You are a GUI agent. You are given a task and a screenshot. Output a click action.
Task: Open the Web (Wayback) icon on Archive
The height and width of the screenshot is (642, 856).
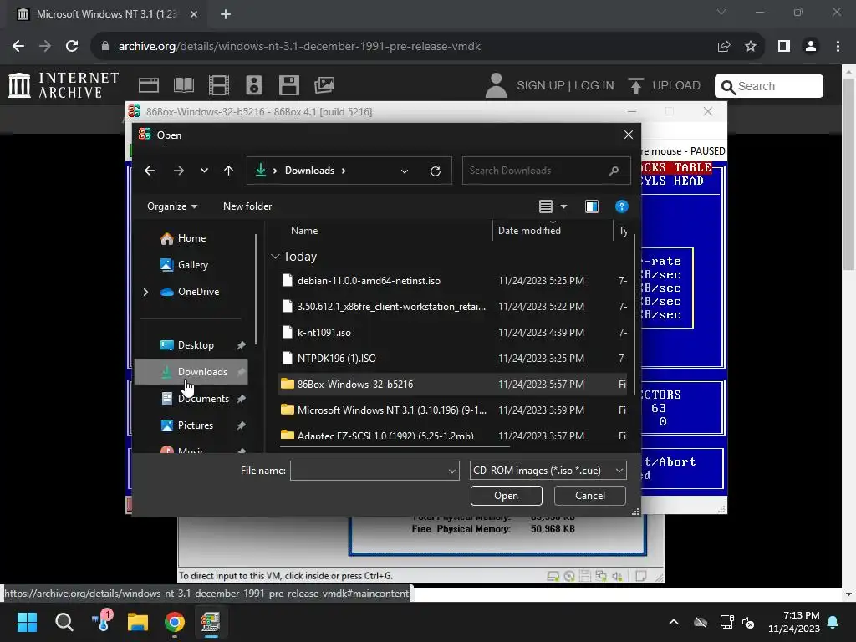(149, 85)
